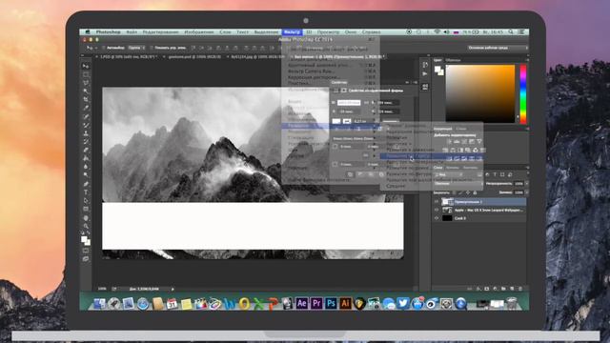The height and width of the screenshot is (343, 610).
Task: Click the zoom percentage field in status bar
Action: pyautogui.click(x=102, y=289)
